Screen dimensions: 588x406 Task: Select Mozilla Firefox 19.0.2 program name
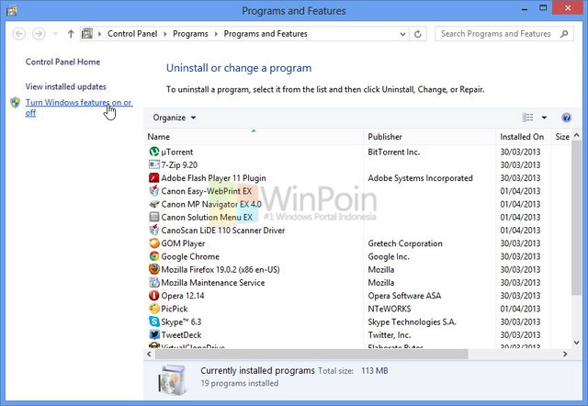tap(220, 269)
